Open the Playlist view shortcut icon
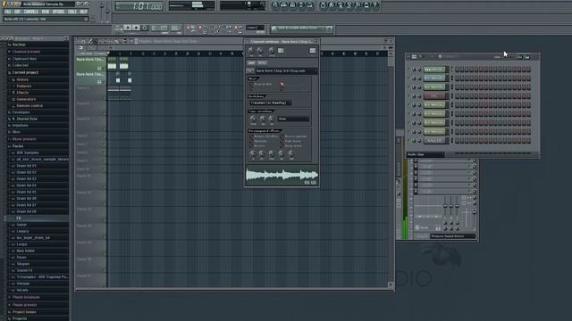 click(x=275, y=5)
